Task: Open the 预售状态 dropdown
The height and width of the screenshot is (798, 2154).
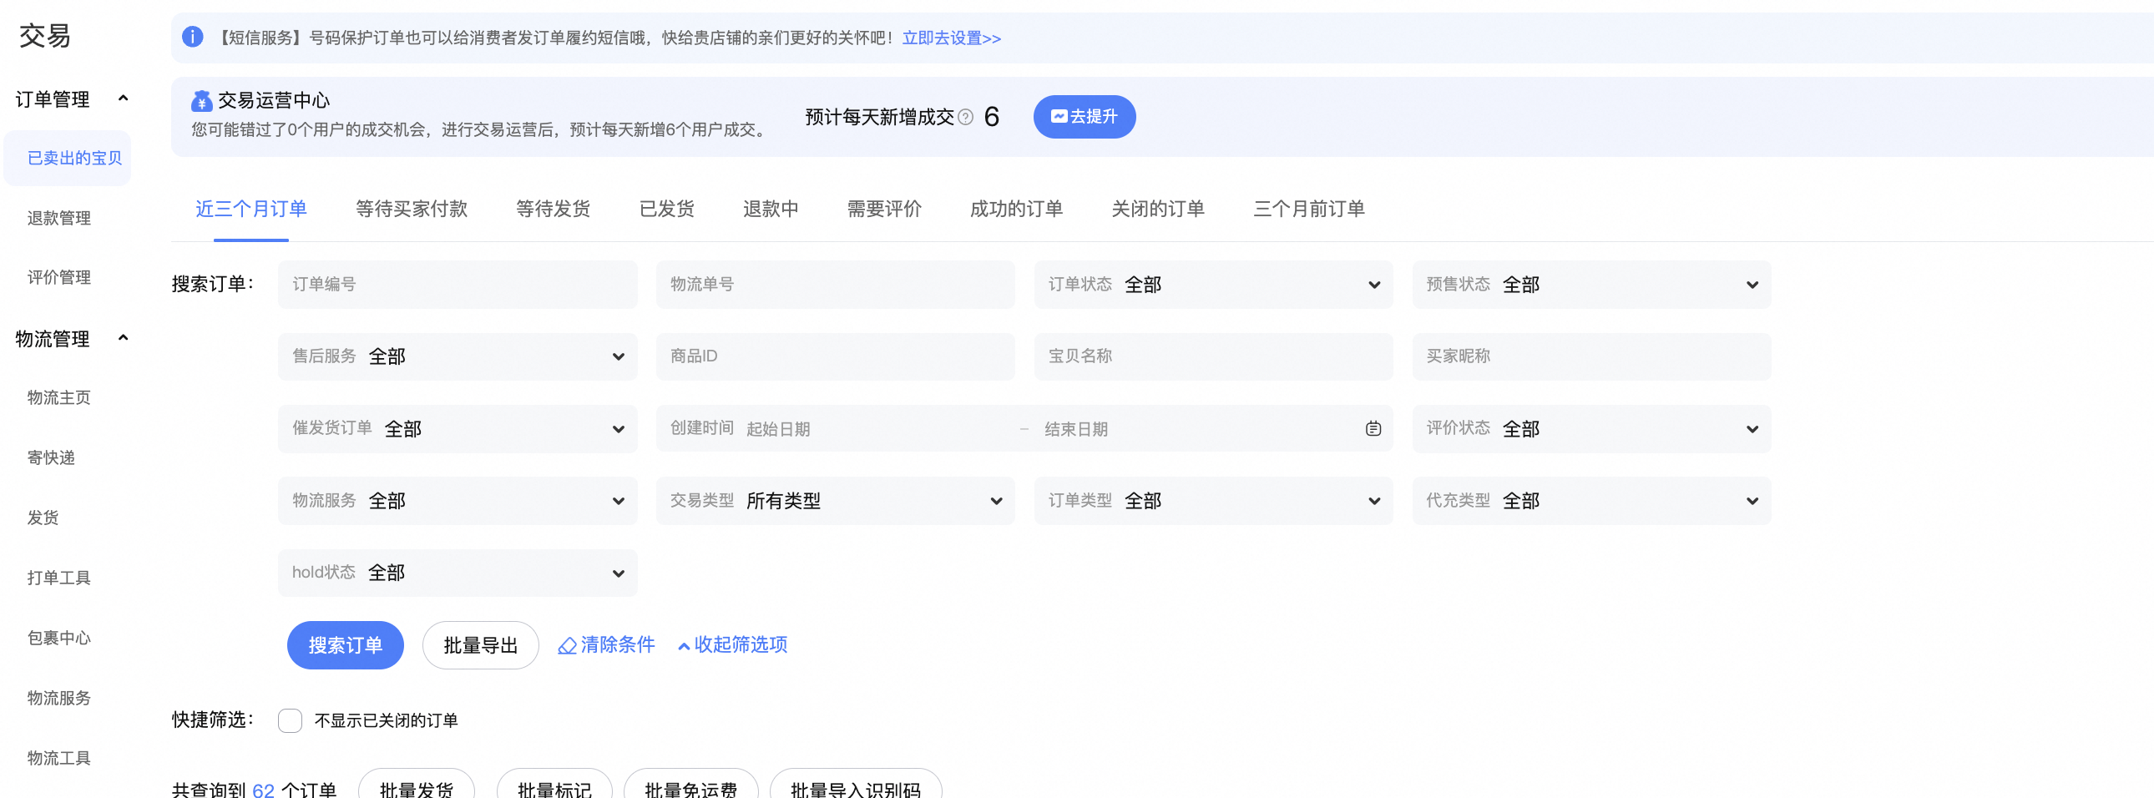Action: [x=1591, y=285]
